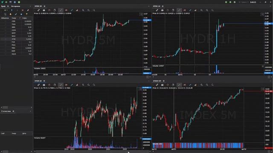Zoom in on the HYDR 5M chart
This screenshot has width=273, height=153.
(83, 10)
